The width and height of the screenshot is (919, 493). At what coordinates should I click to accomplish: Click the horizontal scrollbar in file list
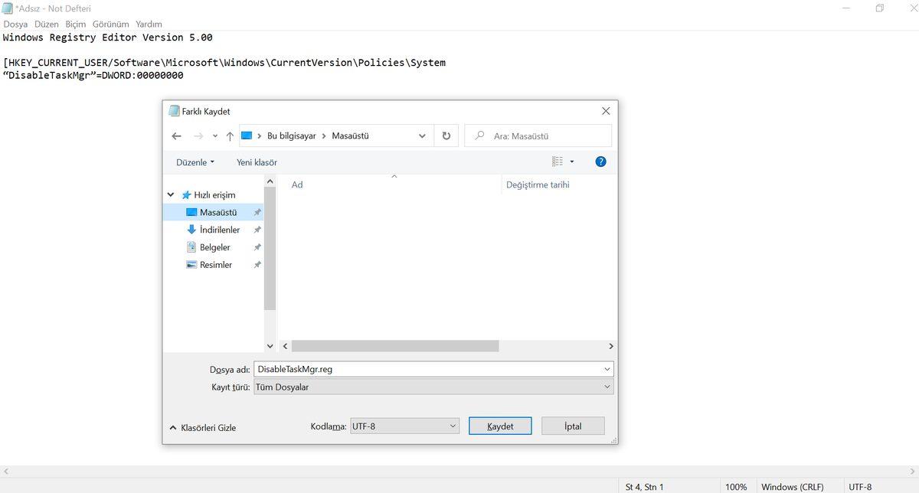click(x=395, y=346)
